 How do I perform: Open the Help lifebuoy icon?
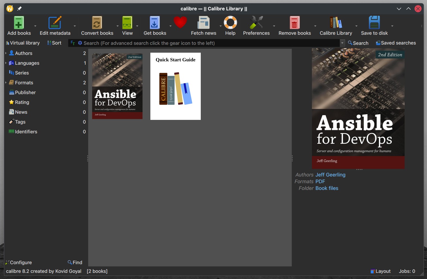pyautogui.click(x=230, y=23)
